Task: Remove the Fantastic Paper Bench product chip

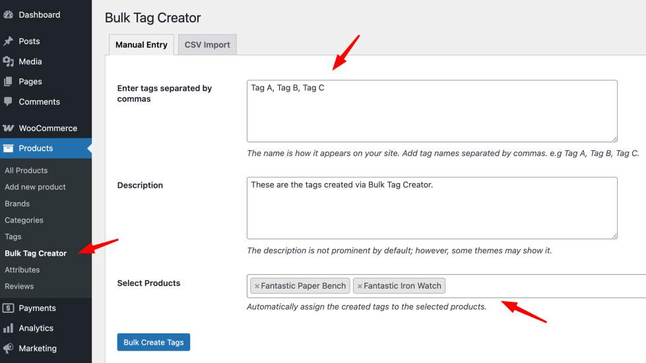Action: [257, 286]
